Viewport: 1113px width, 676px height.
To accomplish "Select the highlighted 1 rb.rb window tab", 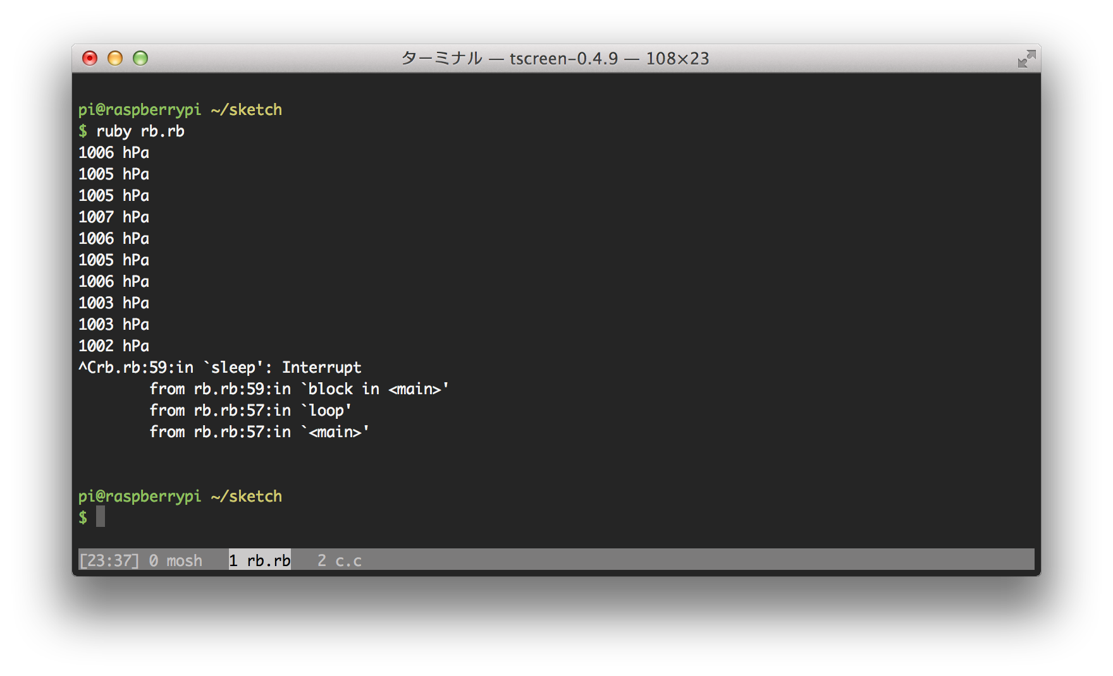I will tap(260, 560).
